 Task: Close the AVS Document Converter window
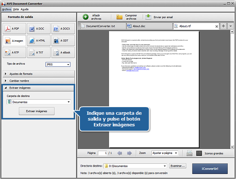tap(232, 4)
